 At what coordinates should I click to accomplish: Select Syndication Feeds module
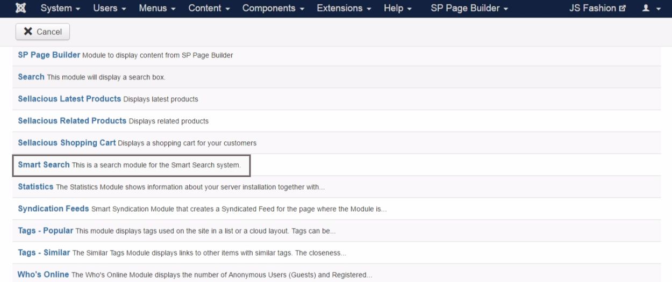pyautogui.click(x=53, y=209)
